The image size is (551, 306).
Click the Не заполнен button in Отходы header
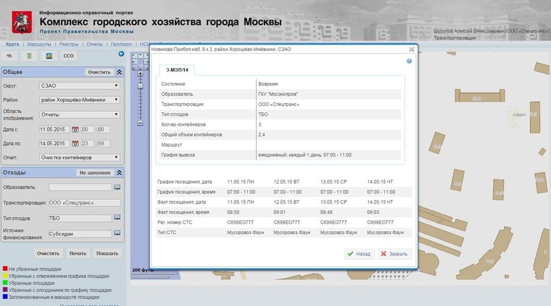tap(95, 173)
